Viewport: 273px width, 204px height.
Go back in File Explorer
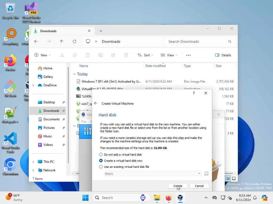click(x=36, y=41)
